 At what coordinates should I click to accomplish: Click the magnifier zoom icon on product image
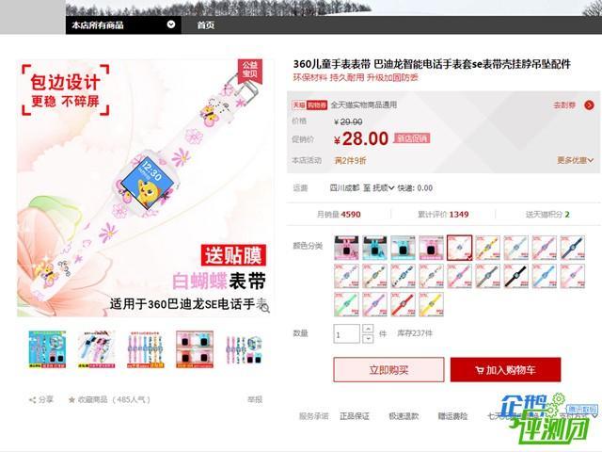pyautogui.click(x=265, y=308)
